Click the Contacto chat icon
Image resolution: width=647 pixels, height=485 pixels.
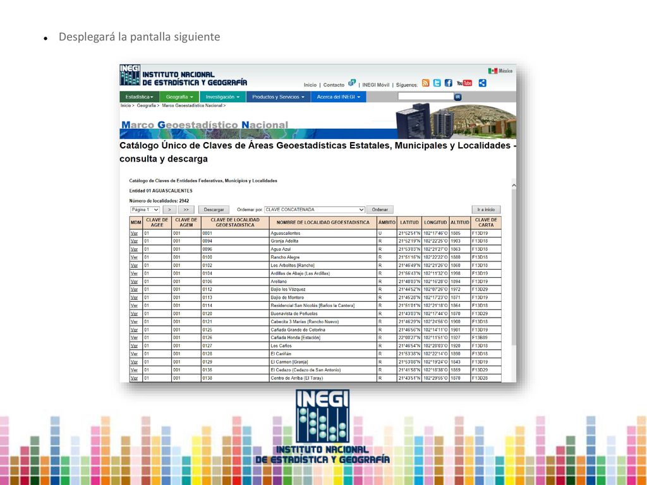pyautogui.click(x=351, y=83)
